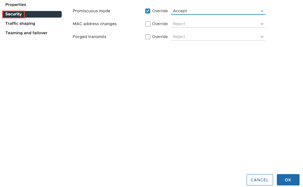This screenshot has width=303, height=187.
Task: Switch to the Properties tab
Action: pyautogui.click(x=16, y=4)
